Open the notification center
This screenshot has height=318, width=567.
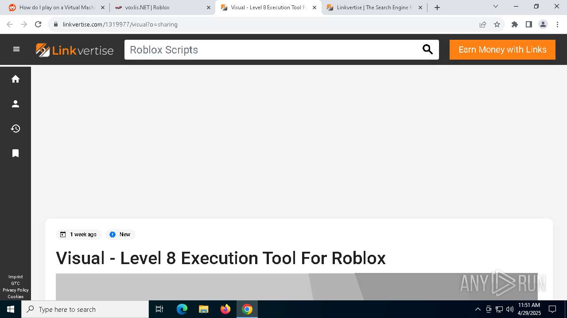point(552,309)
